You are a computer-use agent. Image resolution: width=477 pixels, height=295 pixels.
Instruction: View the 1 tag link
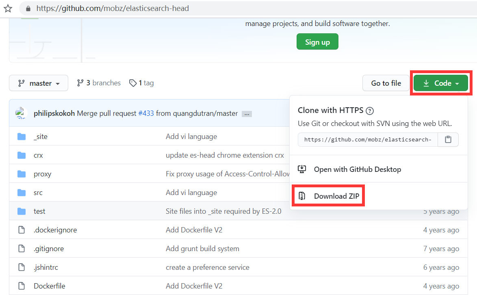[x=141, y=83]
